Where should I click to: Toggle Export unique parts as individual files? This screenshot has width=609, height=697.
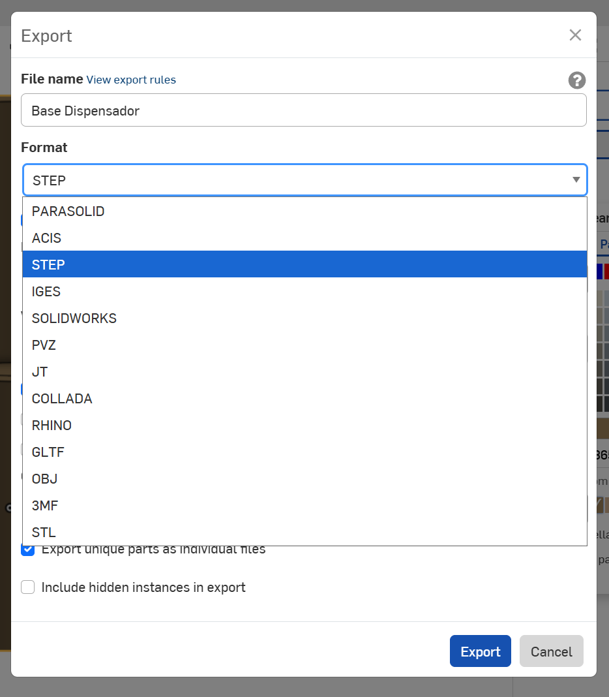(28, 550)
